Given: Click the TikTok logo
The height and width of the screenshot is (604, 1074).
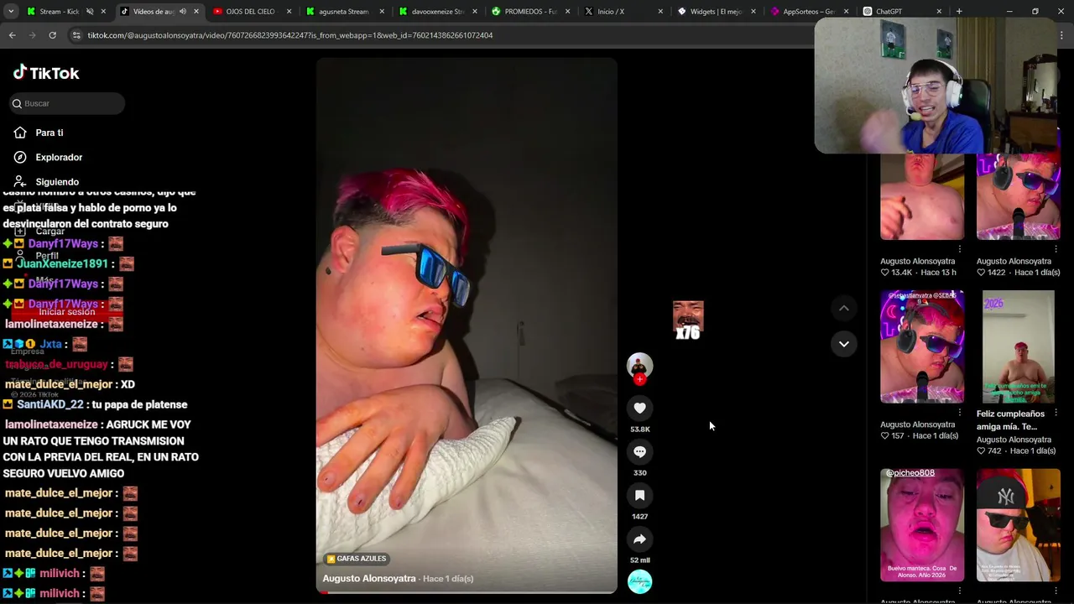Looking at the screenshot, I should tap(46, 73).
